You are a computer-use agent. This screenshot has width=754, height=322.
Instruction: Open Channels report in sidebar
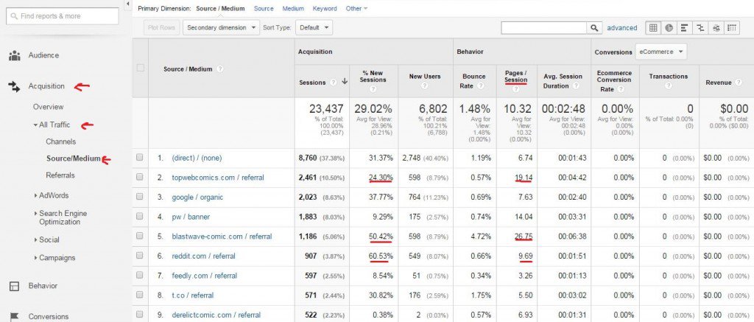[x=60, y=142]
